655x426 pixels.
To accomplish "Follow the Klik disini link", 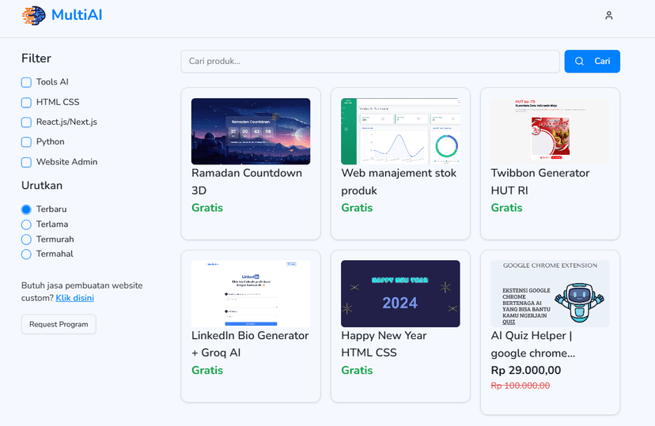I will pos(74,298).
